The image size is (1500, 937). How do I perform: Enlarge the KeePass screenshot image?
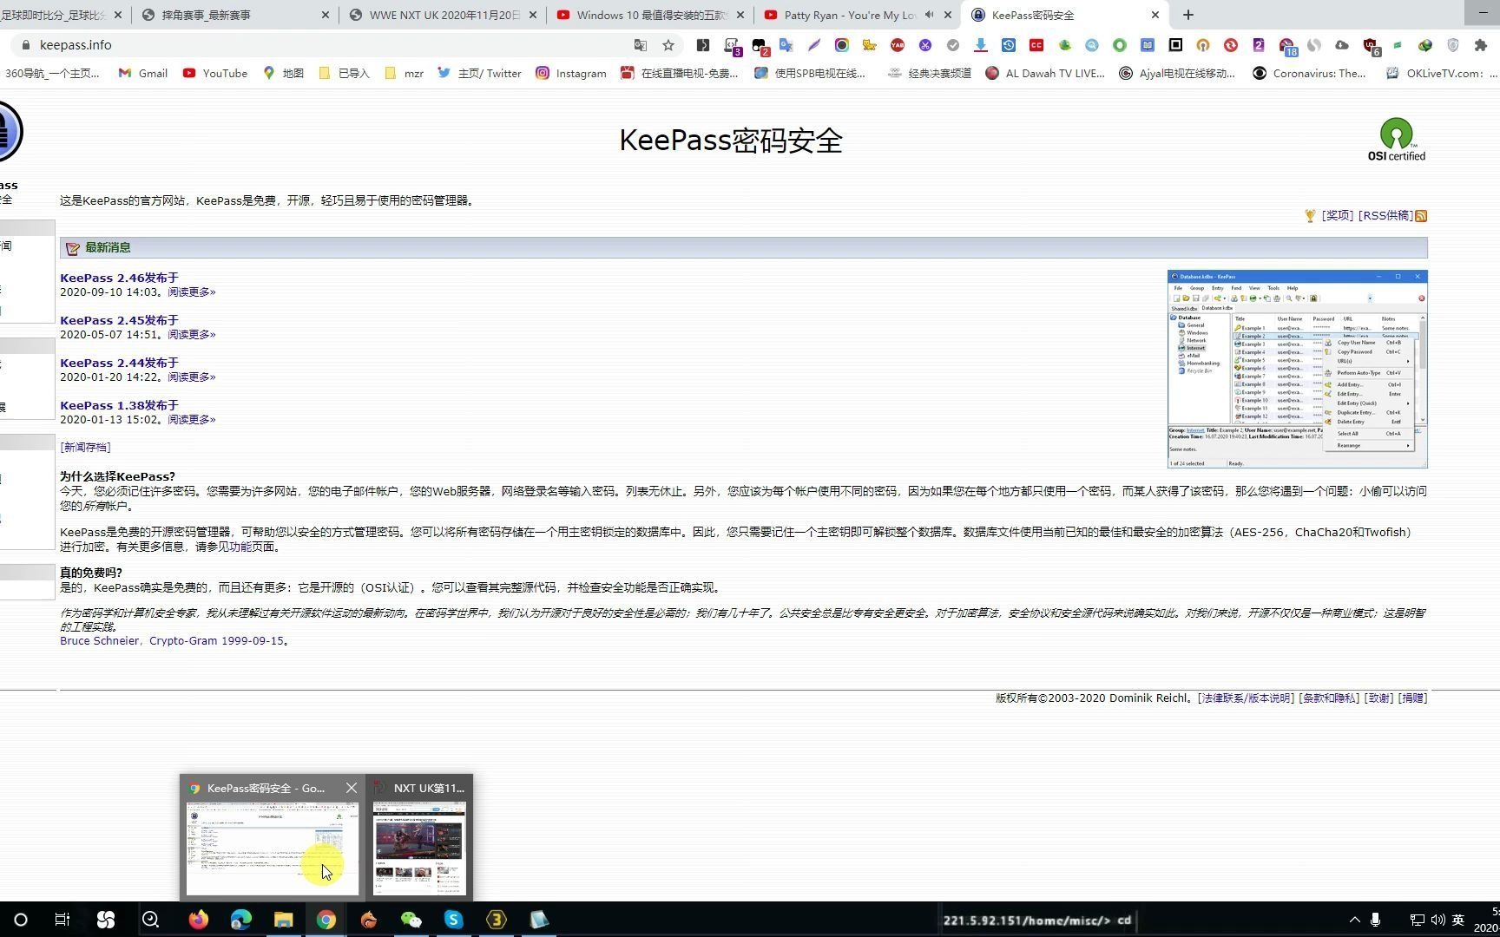click(1297, 370)
